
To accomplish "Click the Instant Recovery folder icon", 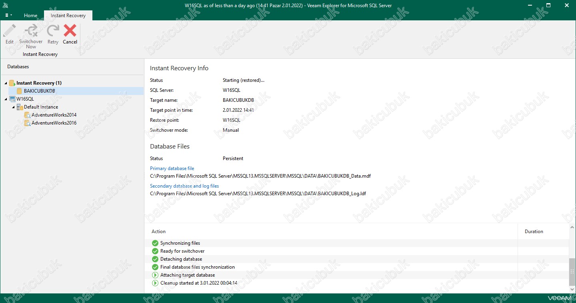I will point(12,83).
